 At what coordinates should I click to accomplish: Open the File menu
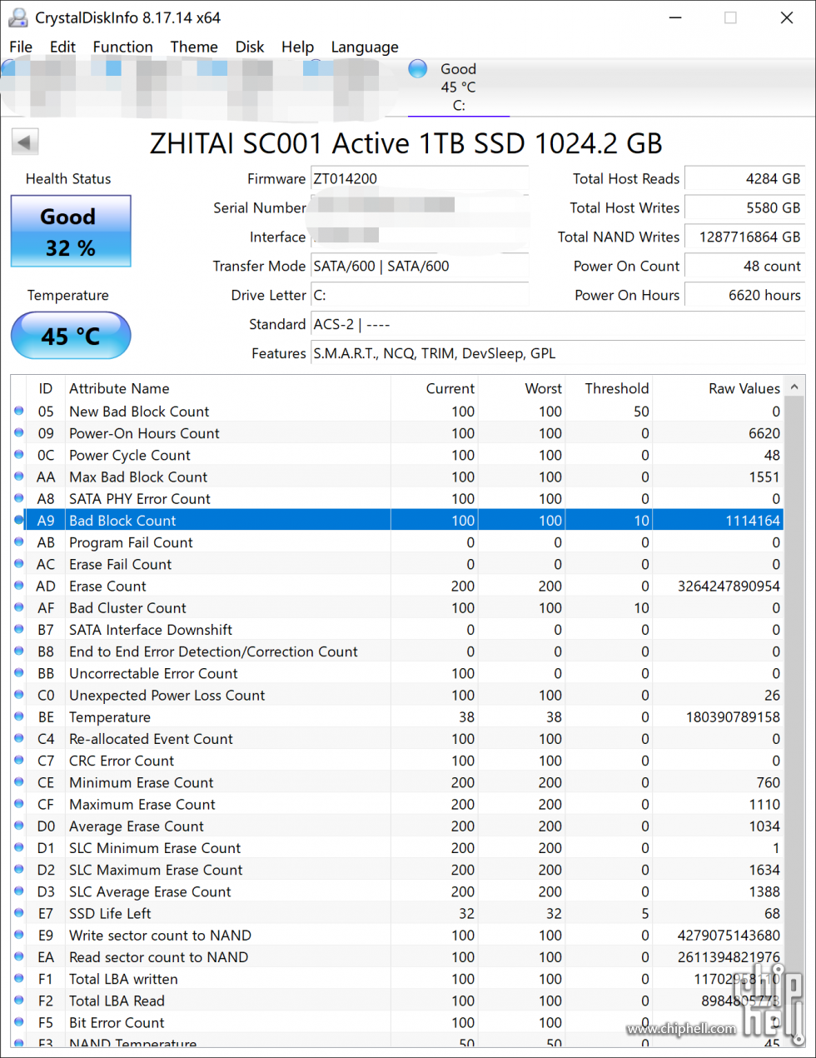pos(21,47)
